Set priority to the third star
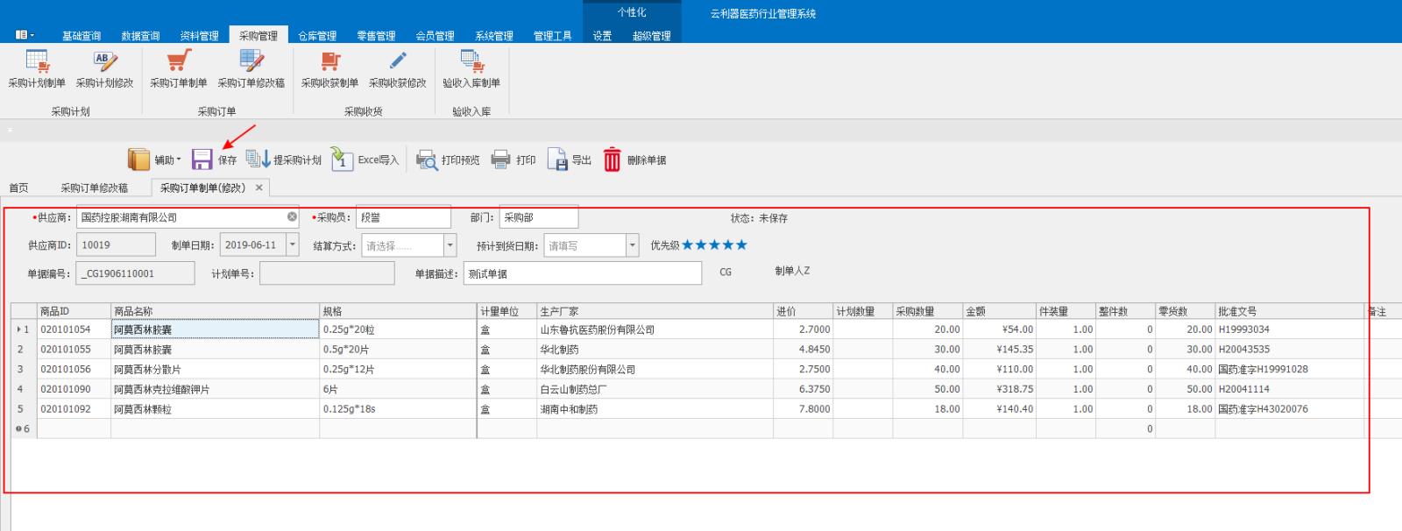The image size is (1402, 531). pos(715,244)
